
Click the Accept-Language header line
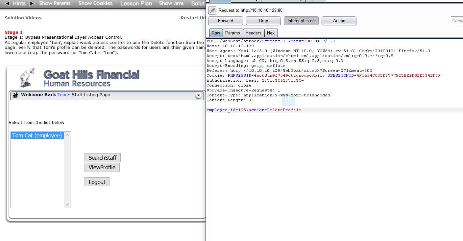[275, 61]
